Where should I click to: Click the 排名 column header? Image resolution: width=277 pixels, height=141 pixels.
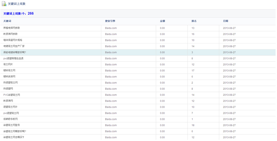coord(194,21)
